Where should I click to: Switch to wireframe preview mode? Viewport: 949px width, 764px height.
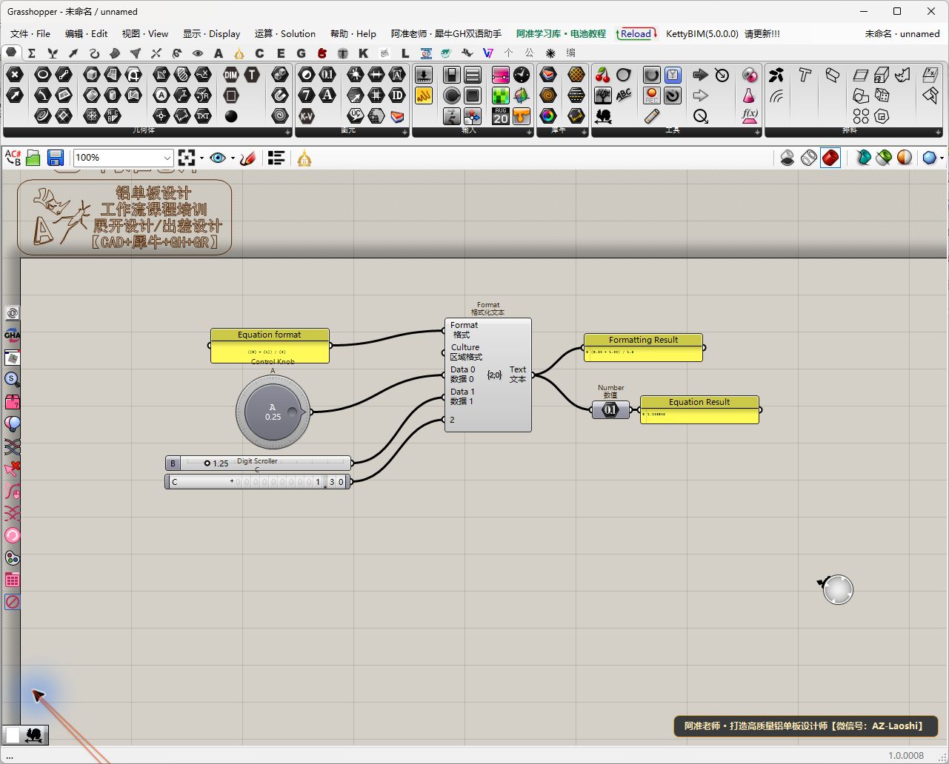point(809,158)
